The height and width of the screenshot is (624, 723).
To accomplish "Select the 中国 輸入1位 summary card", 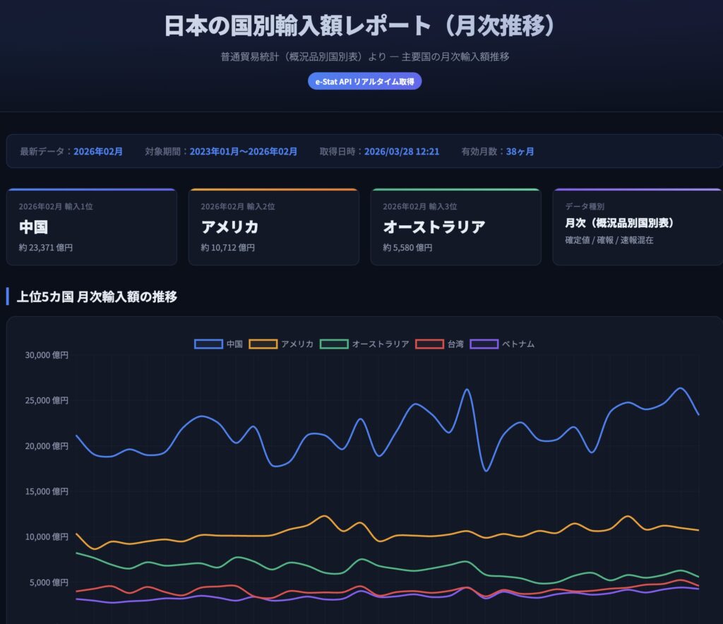I will pos(91,227).
